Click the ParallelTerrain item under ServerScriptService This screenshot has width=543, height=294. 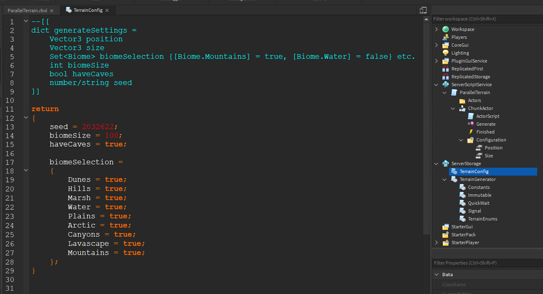475,93
